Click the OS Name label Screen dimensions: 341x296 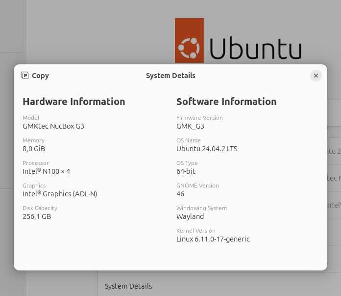[x=189, y=140]
